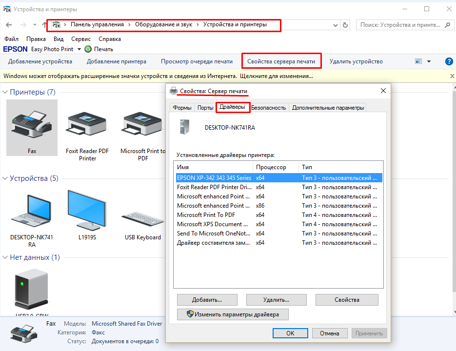The image size is (456, 351).
Task: Click the Устройства и принтеры breadcrumb
Action: [235, 25]
